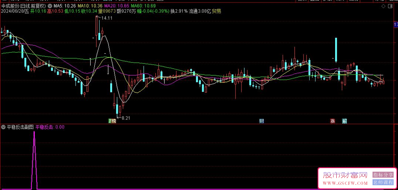The height and width of the screenshot is (190, 398).
Task: Open the red 涨 event marker
Action: 332,121
